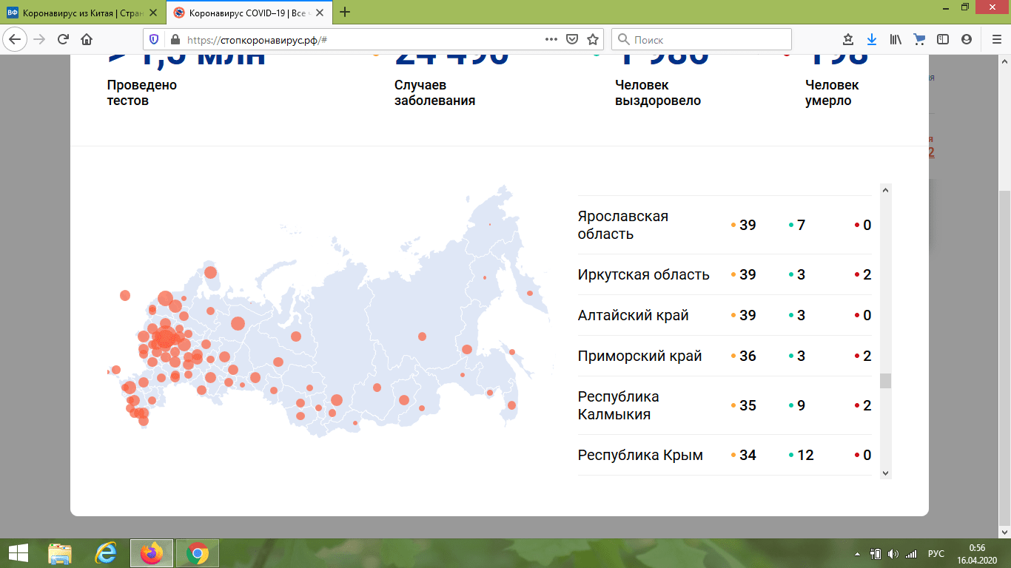
Task: Click the РУС keyboard language indicator
Action: tap(936, 553)
